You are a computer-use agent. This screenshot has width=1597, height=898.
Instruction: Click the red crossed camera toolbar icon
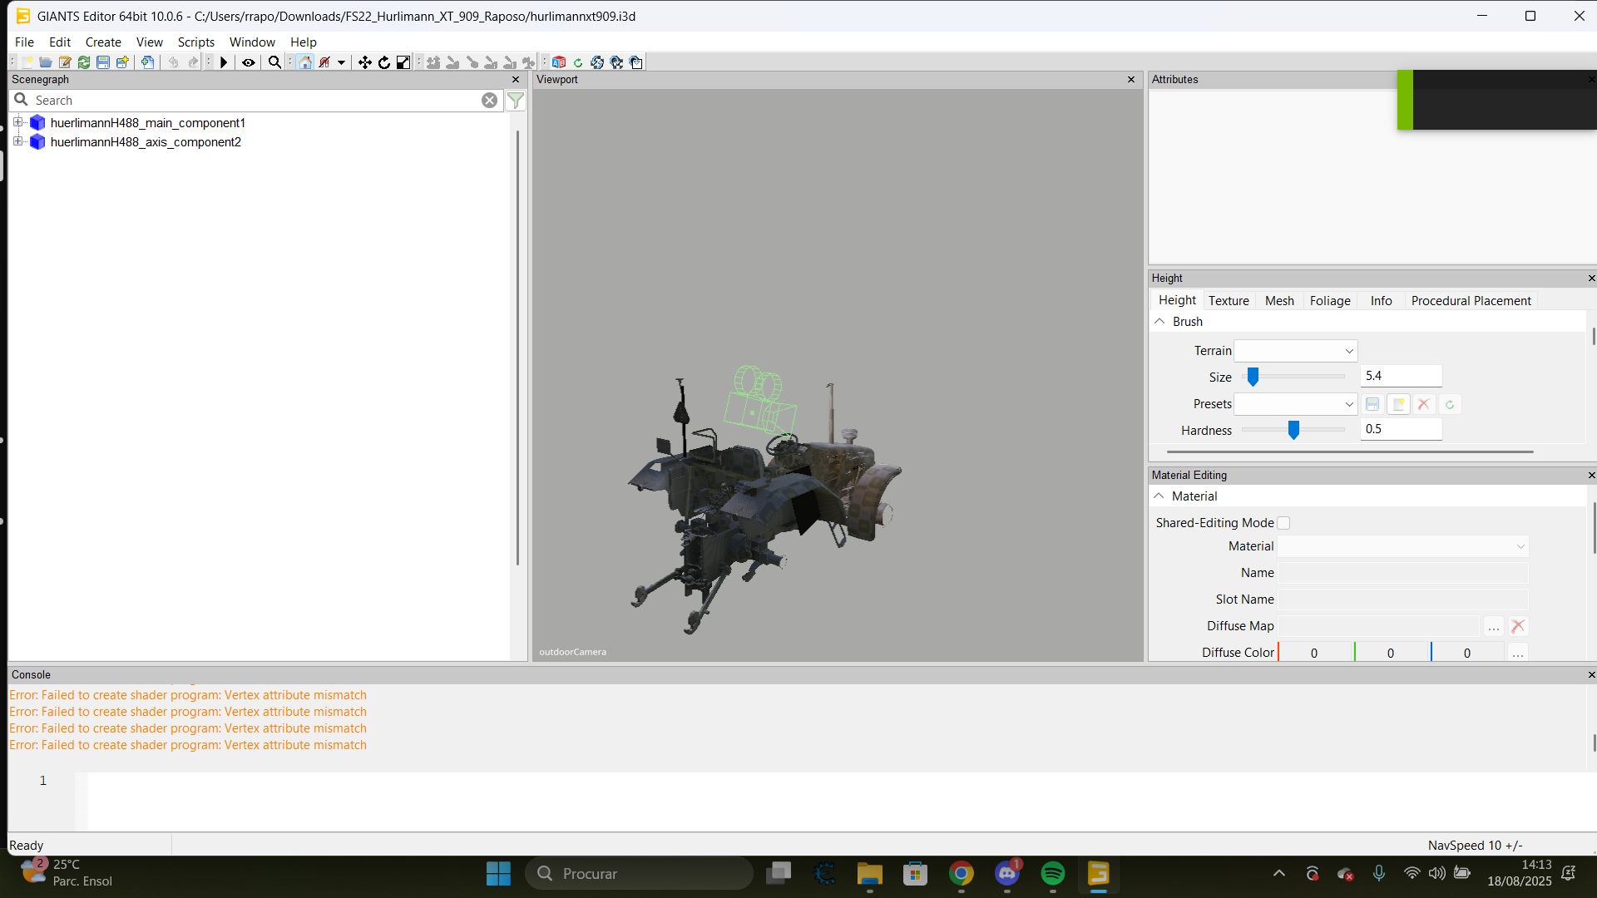tap(324, 62)
